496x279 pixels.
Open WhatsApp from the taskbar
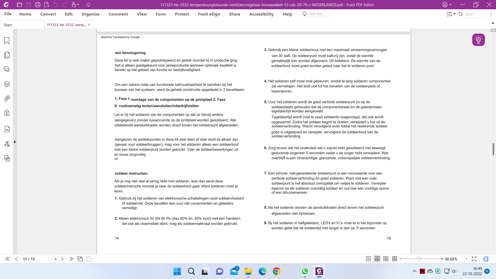[305, 271]
